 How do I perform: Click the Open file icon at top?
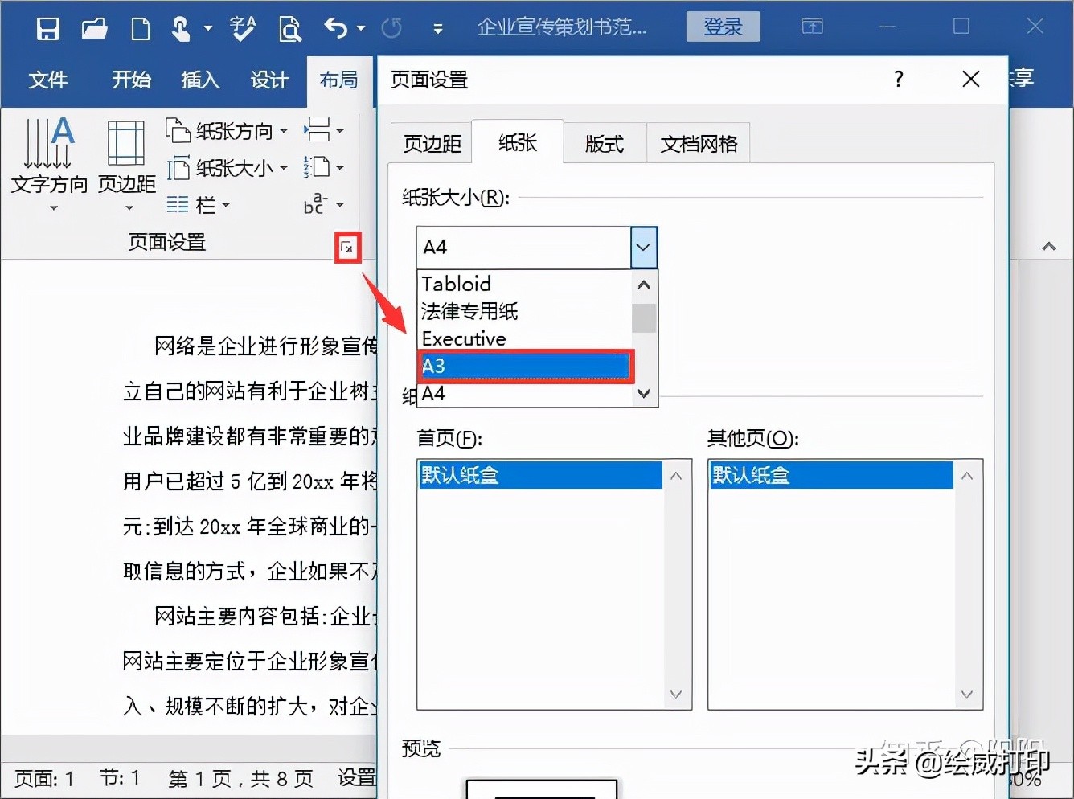pyautogui.click(x=94, y=27)
